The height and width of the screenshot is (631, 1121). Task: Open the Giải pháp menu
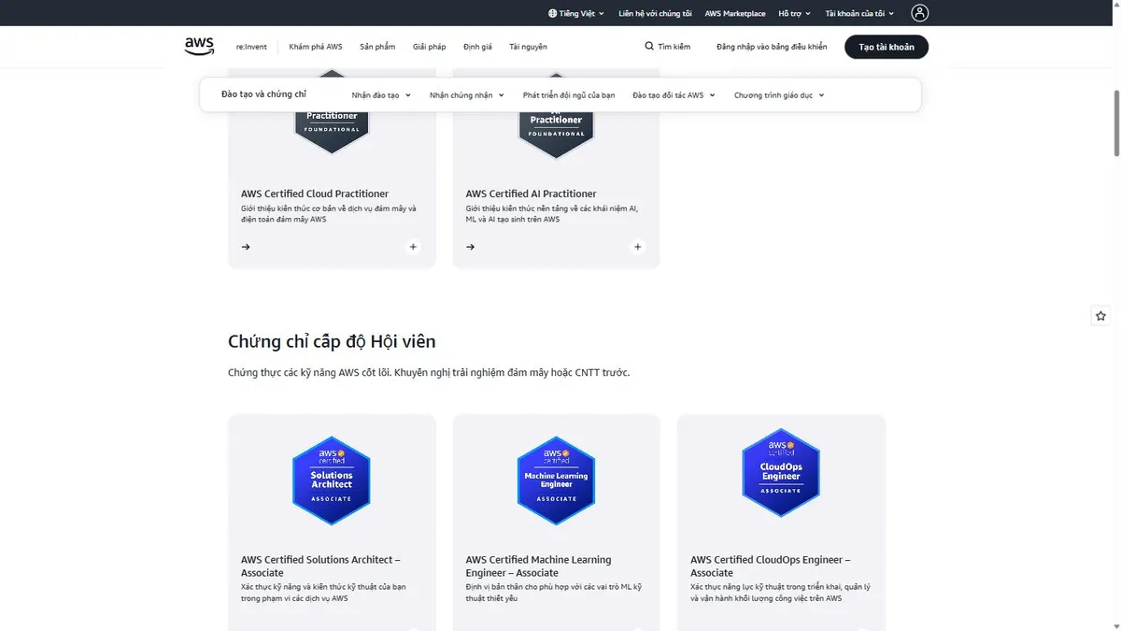click(x=430, y=47)
